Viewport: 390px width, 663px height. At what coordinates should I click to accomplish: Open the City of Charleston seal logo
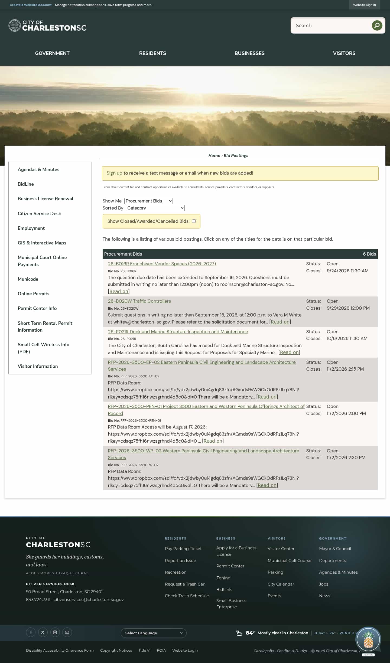(x=15, y=25)
